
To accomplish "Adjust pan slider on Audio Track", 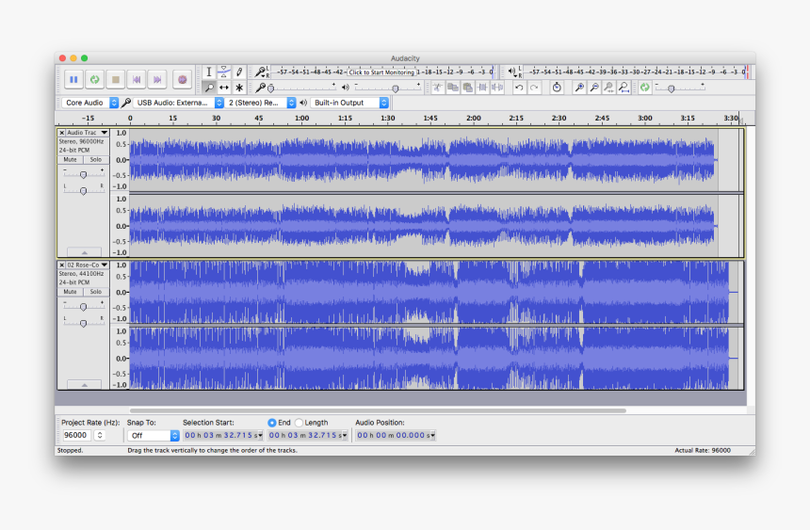I will (83, 190).
